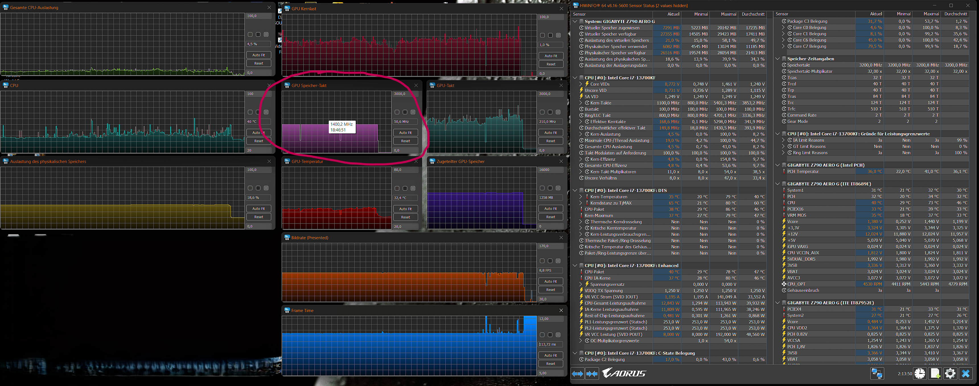
Task: Click the collapse columns inward-arrows icon
Action: pyautogui.click(x=592, y=373)
